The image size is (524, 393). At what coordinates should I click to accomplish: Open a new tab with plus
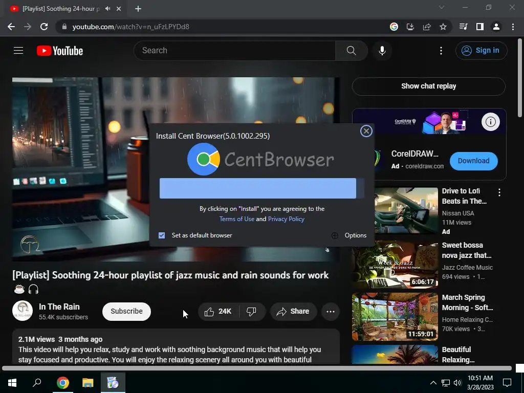click(x=138, y=9)
